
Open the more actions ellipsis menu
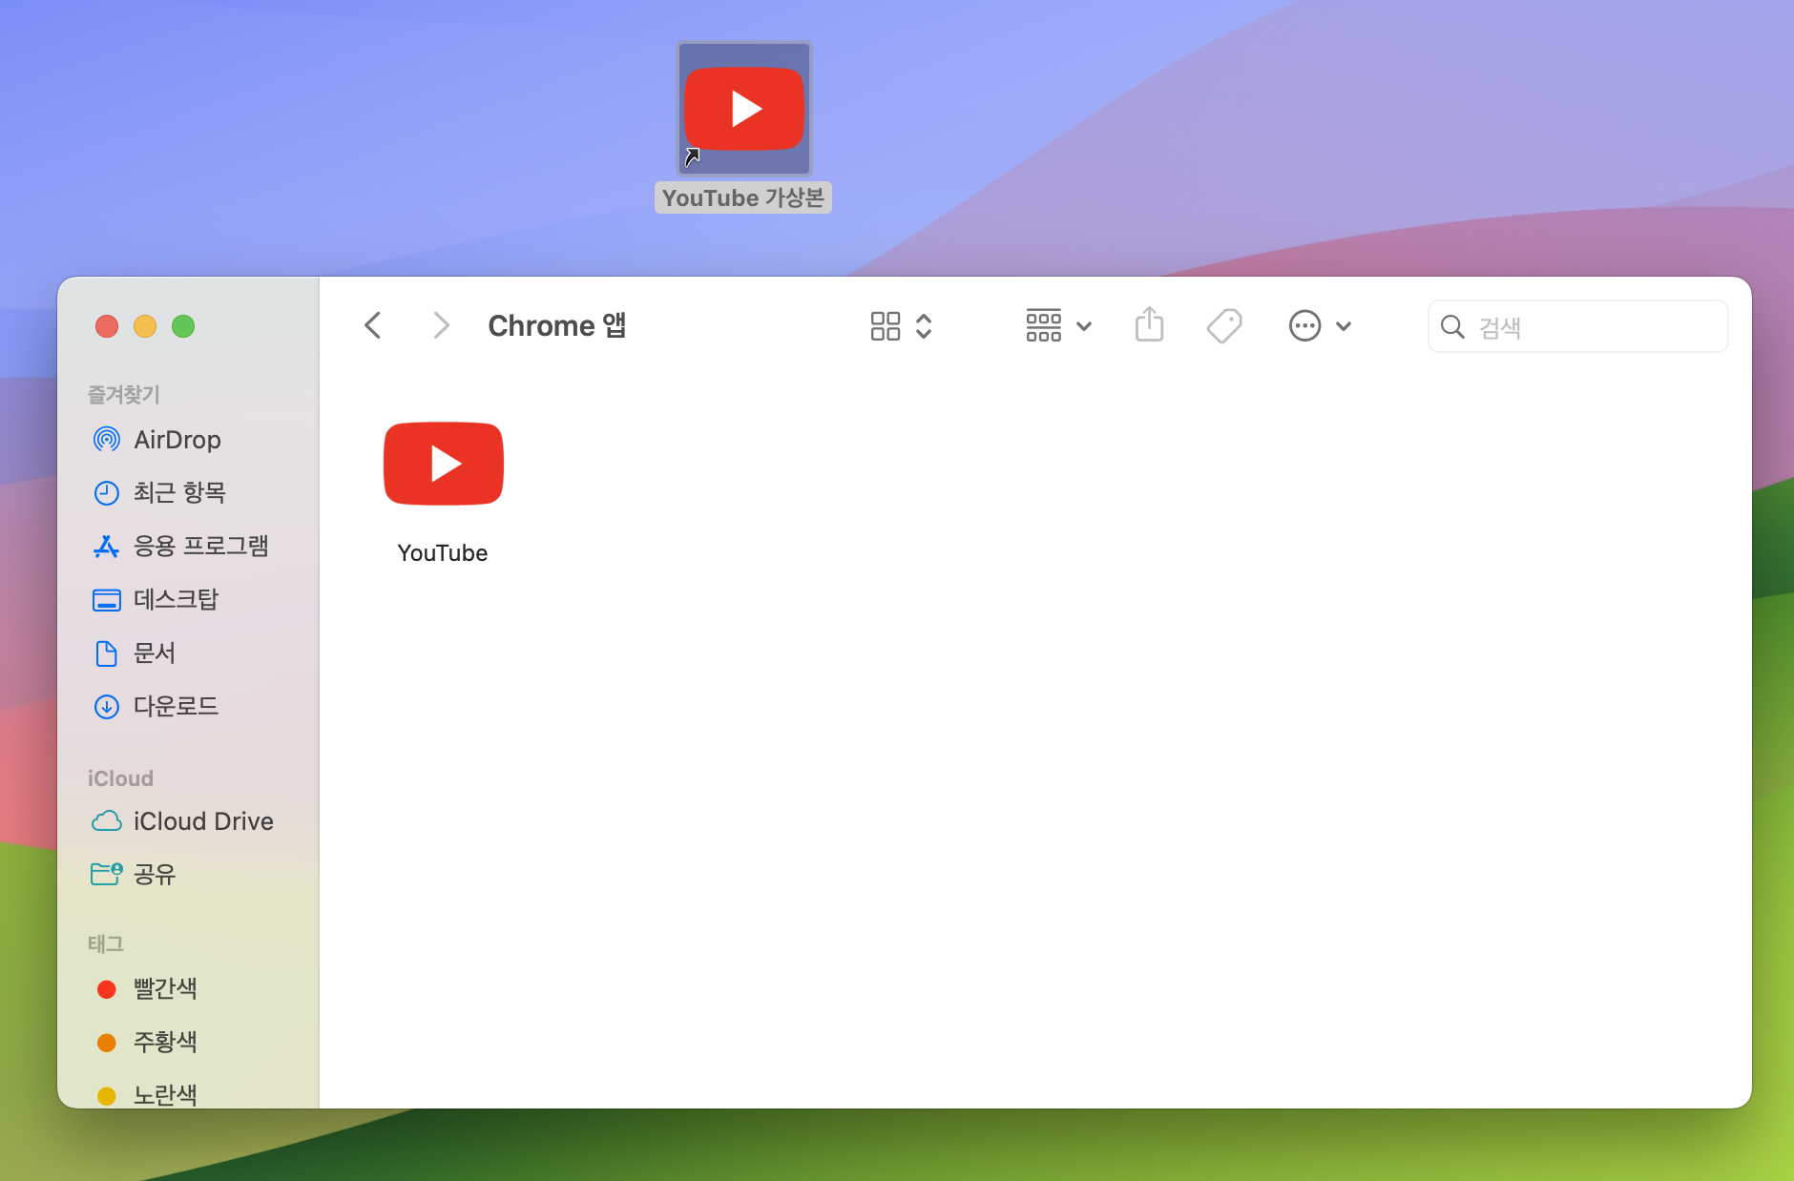coord(1304,326)
